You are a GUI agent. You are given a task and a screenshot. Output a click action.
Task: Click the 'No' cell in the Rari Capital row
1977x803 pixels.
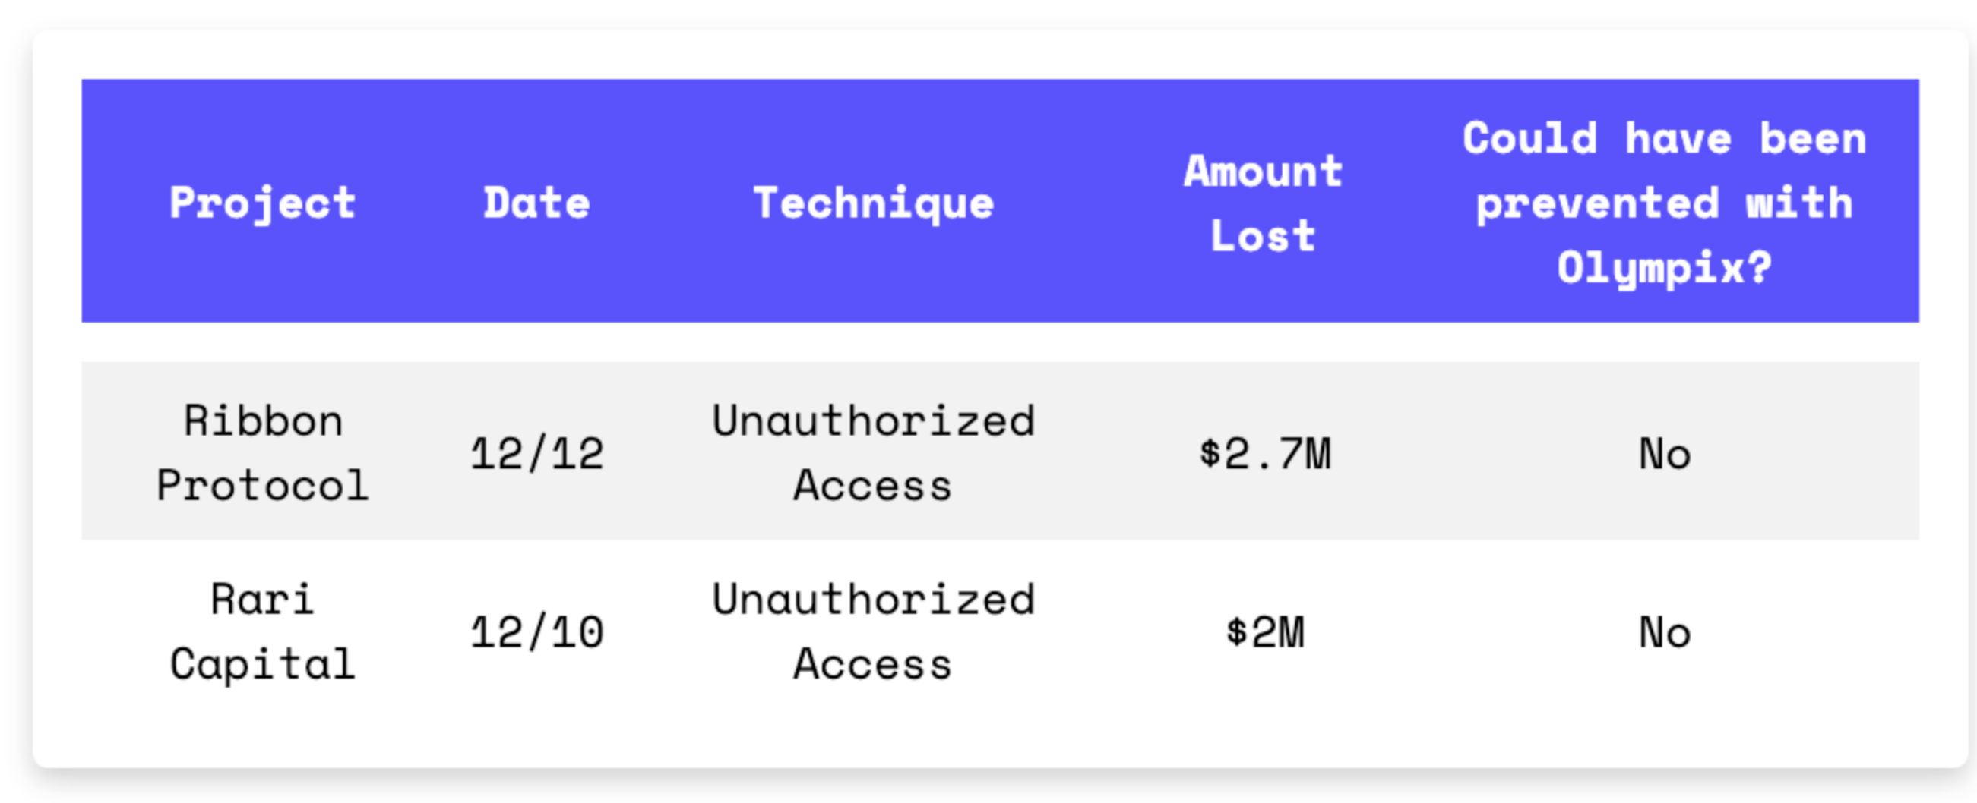coord(1665,632)
